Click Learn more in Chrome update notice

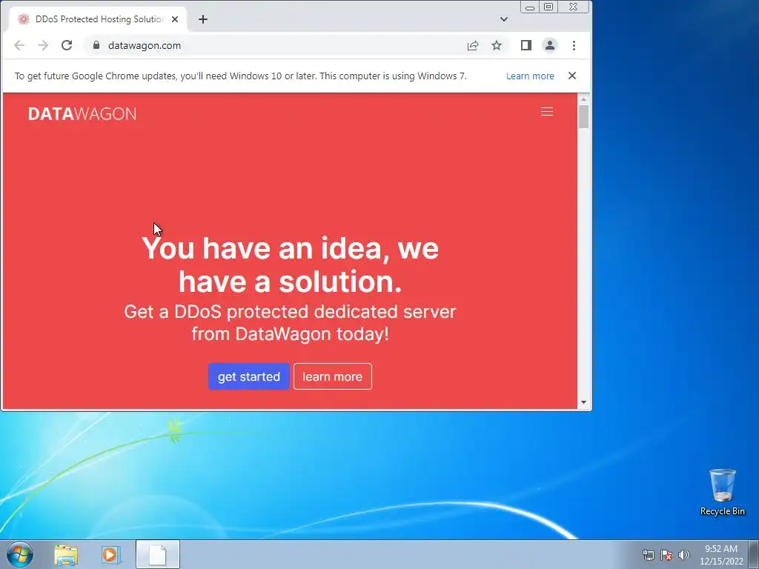[530, 76]
